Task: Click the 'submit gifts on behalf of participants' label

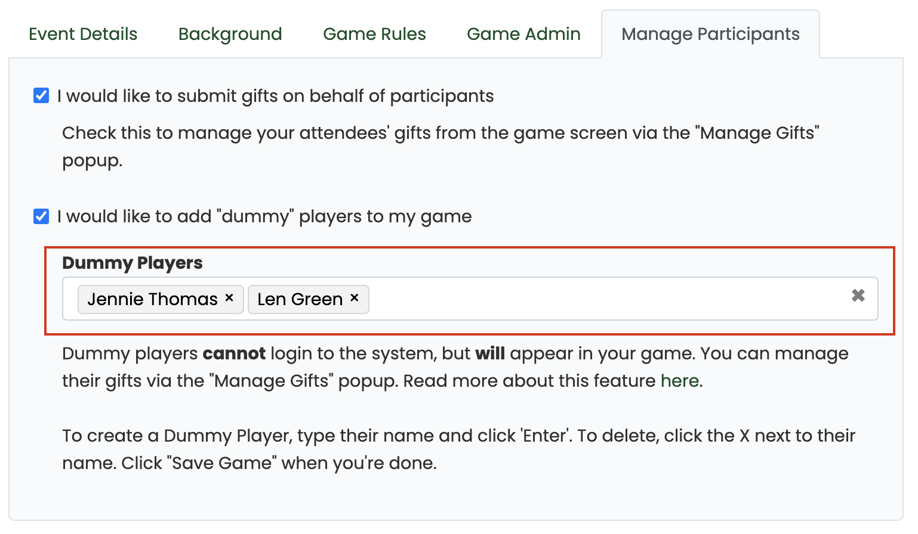Action: coord(276,96)
